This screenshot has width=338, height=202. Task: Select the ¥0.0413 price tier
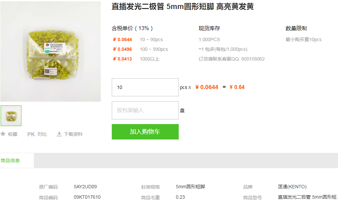[122, 59]
